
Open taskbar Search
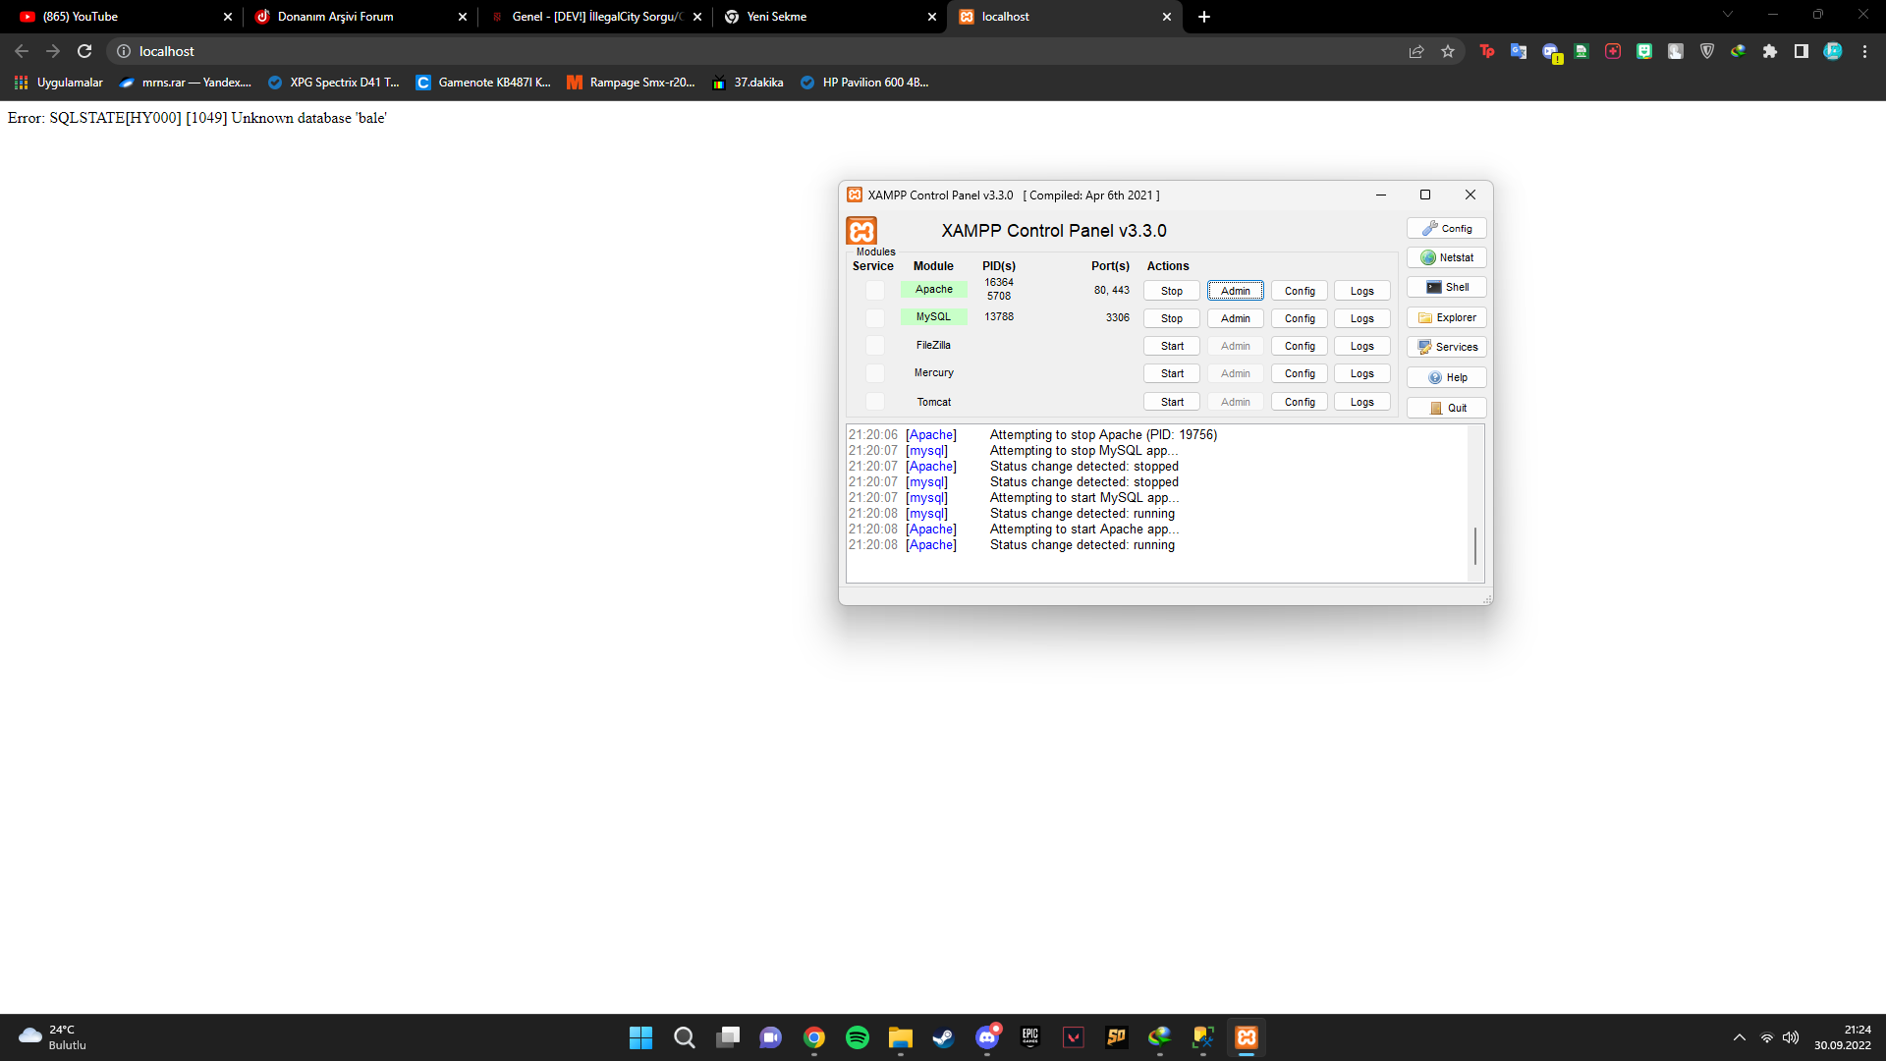tap(685, 1037)
